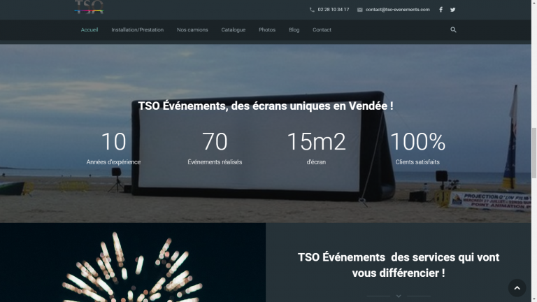The image size is (537, 302).
Task: Click the contact@tso-evenements.com email address
Action: [397, 10]
